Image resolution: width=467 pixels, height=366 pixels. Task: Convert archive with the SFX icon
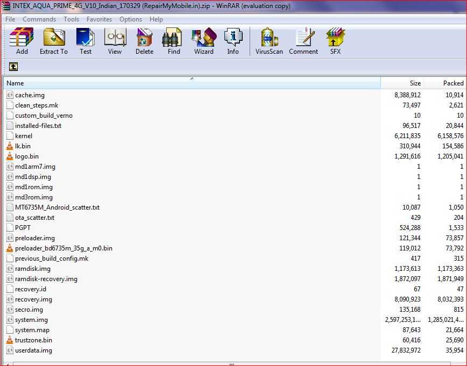pyautogui.click(x=335, y=41)
